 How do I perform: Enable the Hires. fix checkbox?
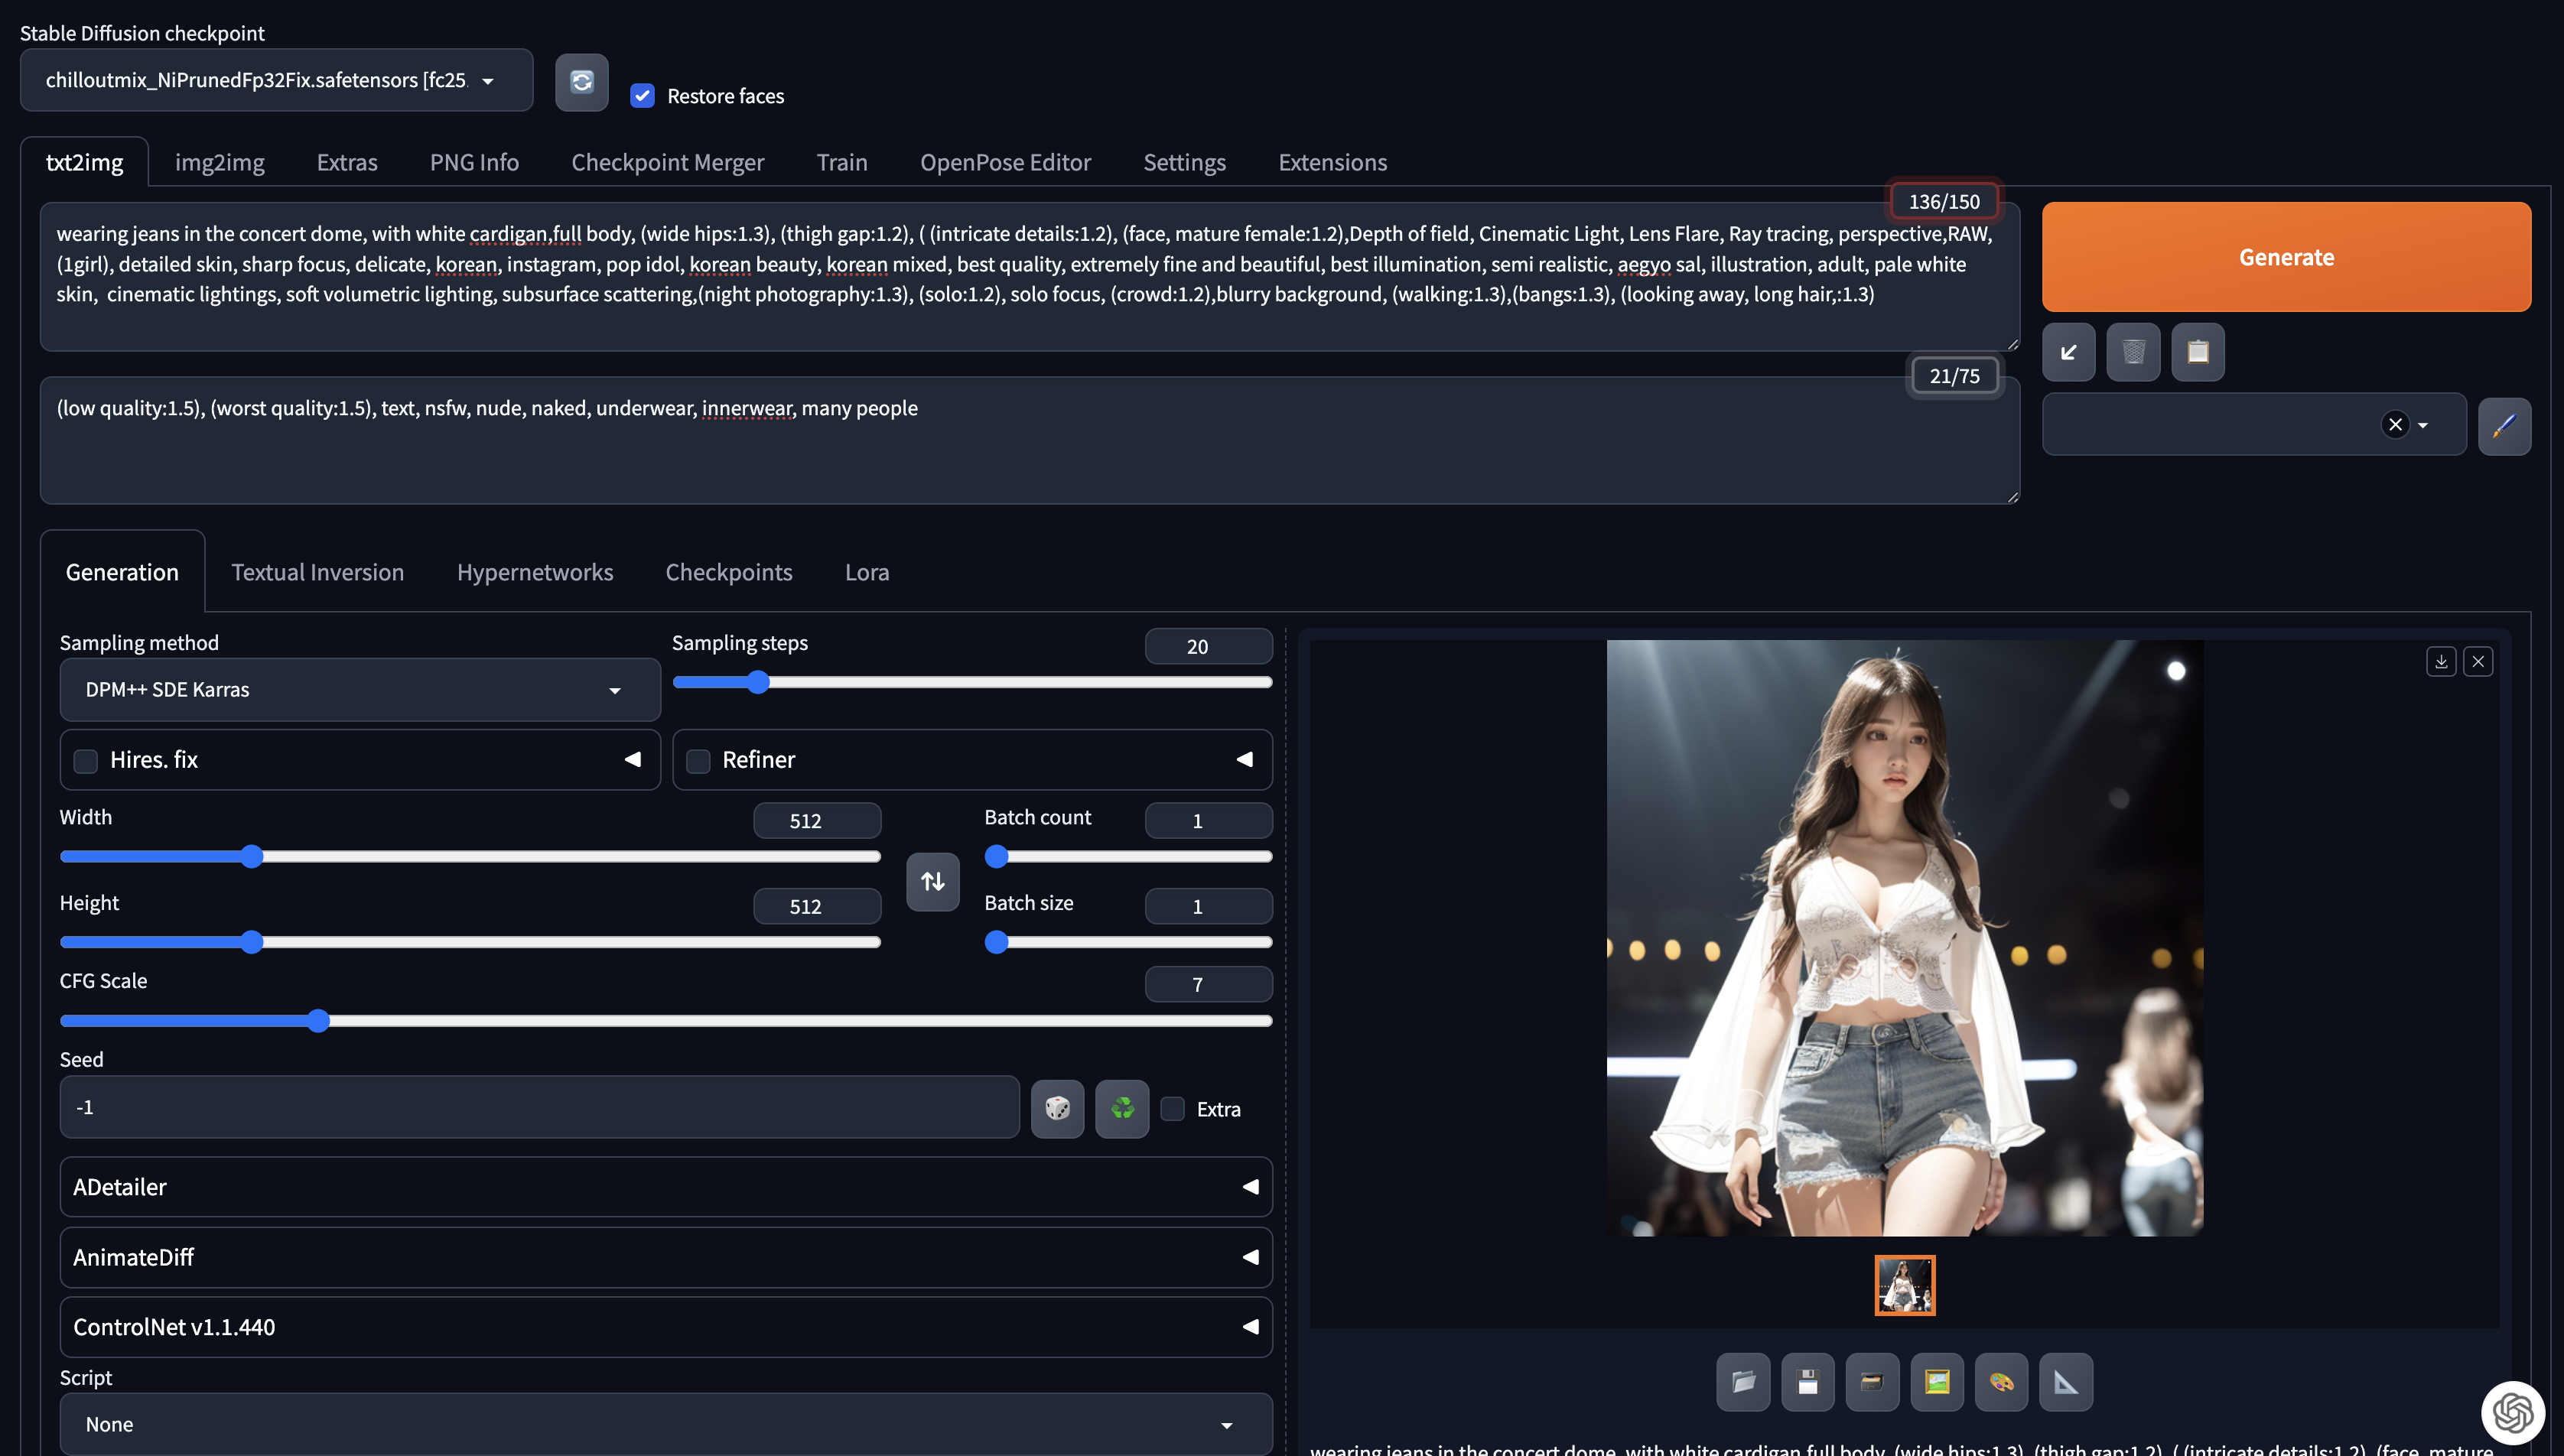coord(86,761)
